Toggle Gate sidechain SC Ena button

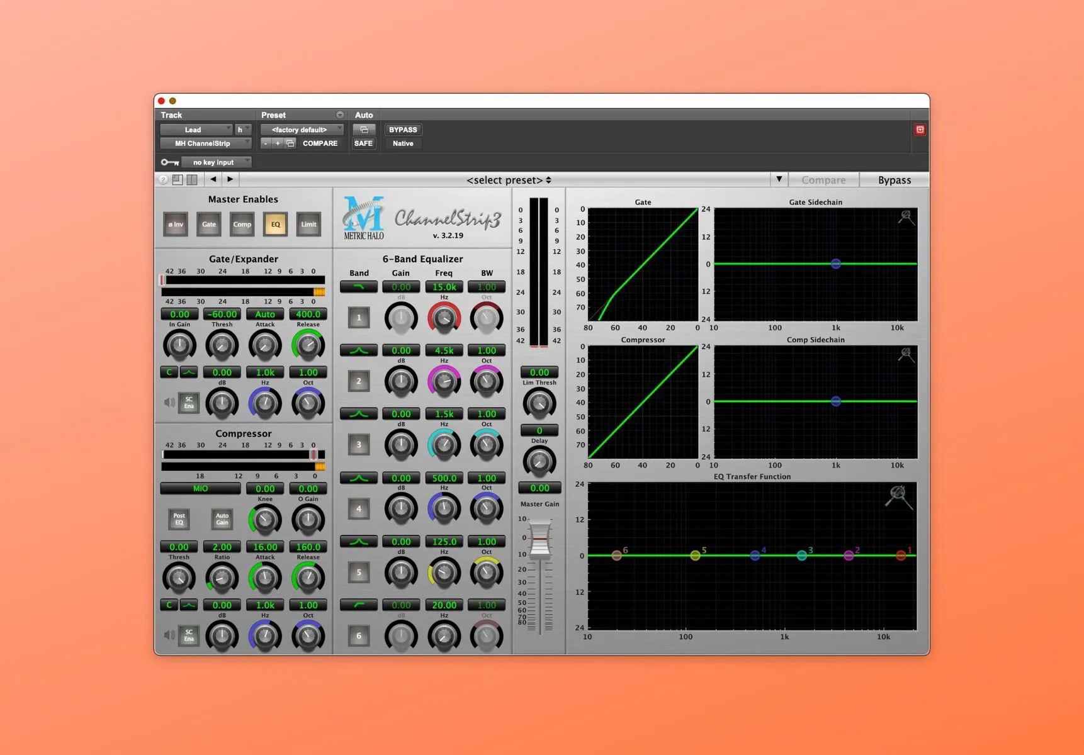pyautogui.click(x=189, y=403)
